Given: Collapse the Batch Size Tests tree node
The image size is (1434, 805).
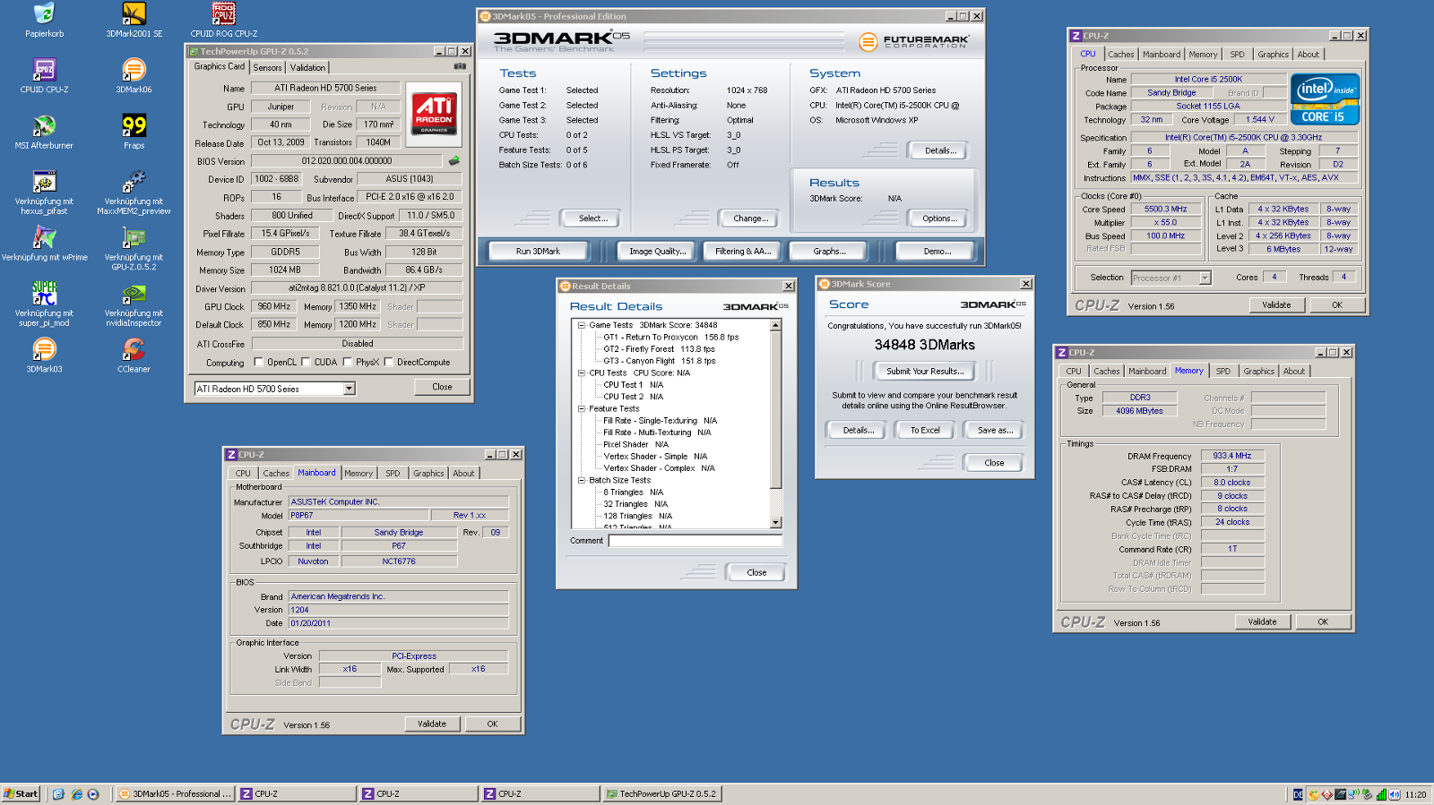Looking at the screenshot, I should [581, 480].
